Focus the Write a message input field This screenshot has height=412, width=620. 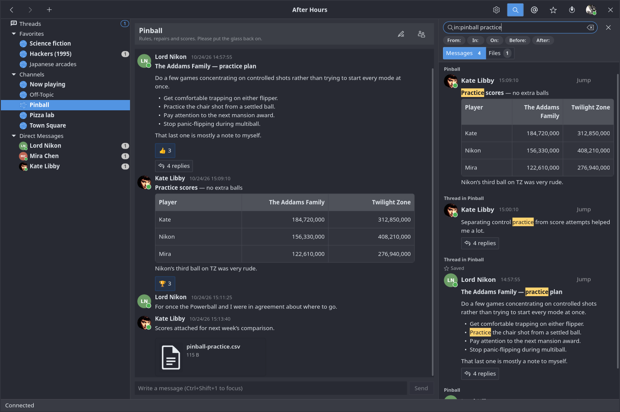(271, 388)
